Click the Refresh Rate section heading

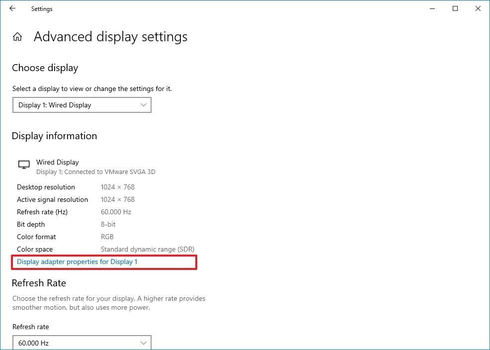(x=39, y=283)
